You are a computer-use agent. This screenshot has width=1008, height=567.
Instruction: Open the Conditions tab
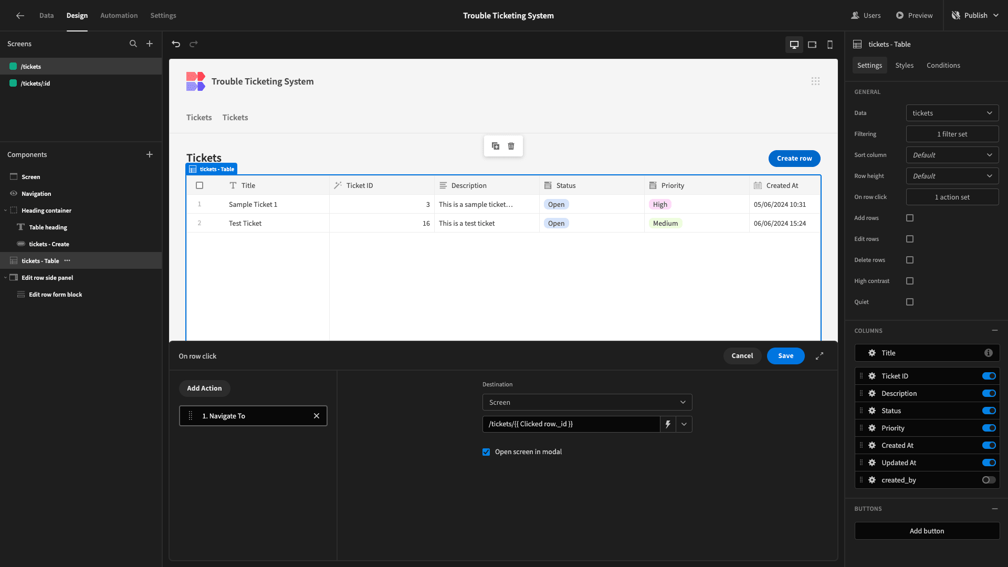coord(943,65)
